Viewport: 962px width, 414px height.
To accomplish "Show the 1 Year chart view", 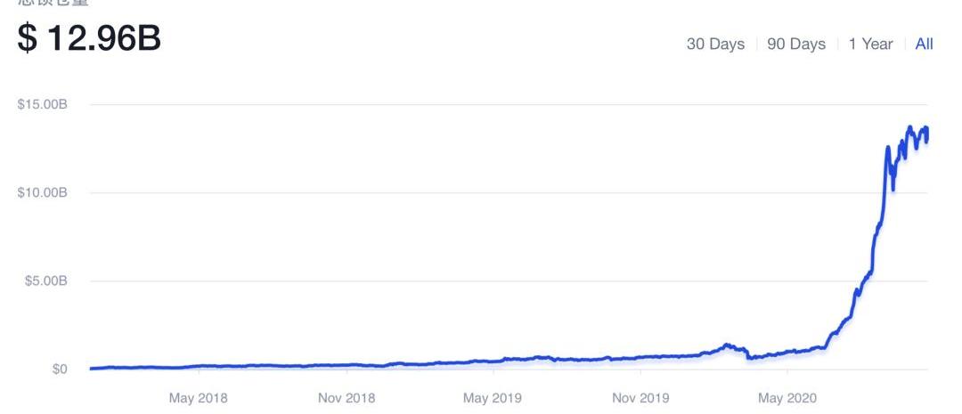I will pyautogui.click(x=870, y=45).
